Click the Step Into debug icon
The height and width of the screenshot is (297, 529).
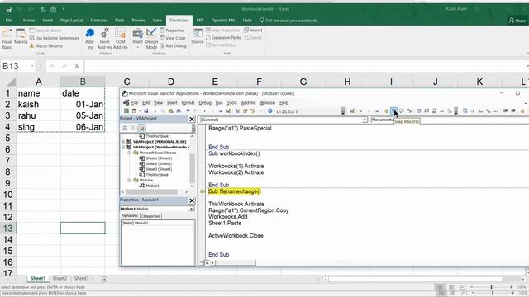(x=393, y=111)
